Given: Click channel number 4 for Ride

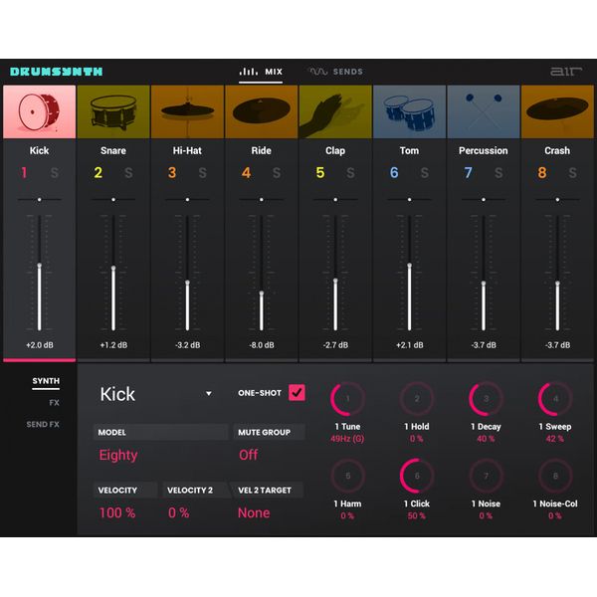Looking at the screenshot, I should pyautogui.click(x=246, y=173).
